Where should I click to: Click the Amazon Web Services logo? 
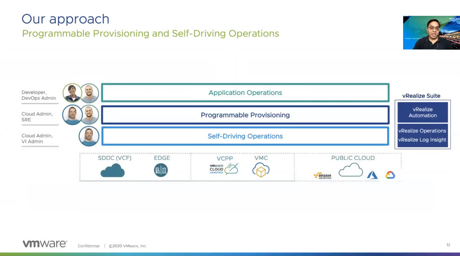[323, 176]
